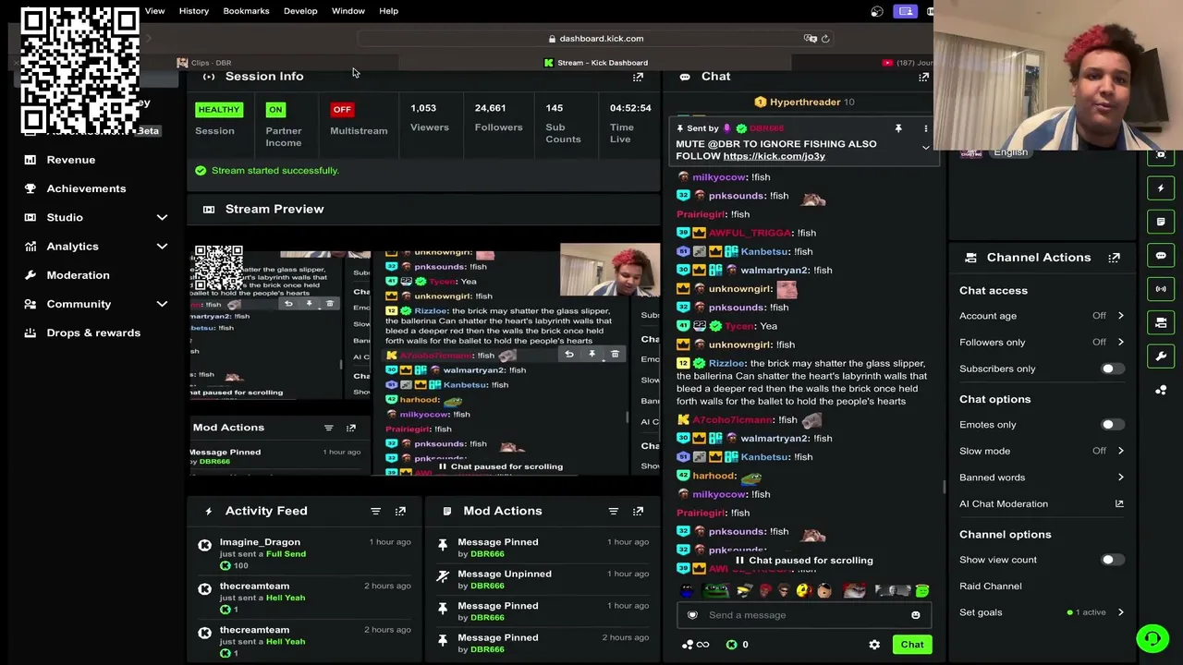The image size is (1183, 665).
Task: Open the View menu
Action: coord(154,11)
